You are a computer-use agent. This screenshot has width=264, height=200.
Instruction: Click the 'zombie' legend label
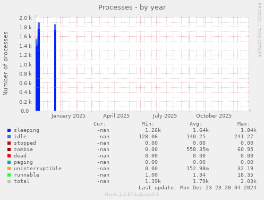point(23,149)
